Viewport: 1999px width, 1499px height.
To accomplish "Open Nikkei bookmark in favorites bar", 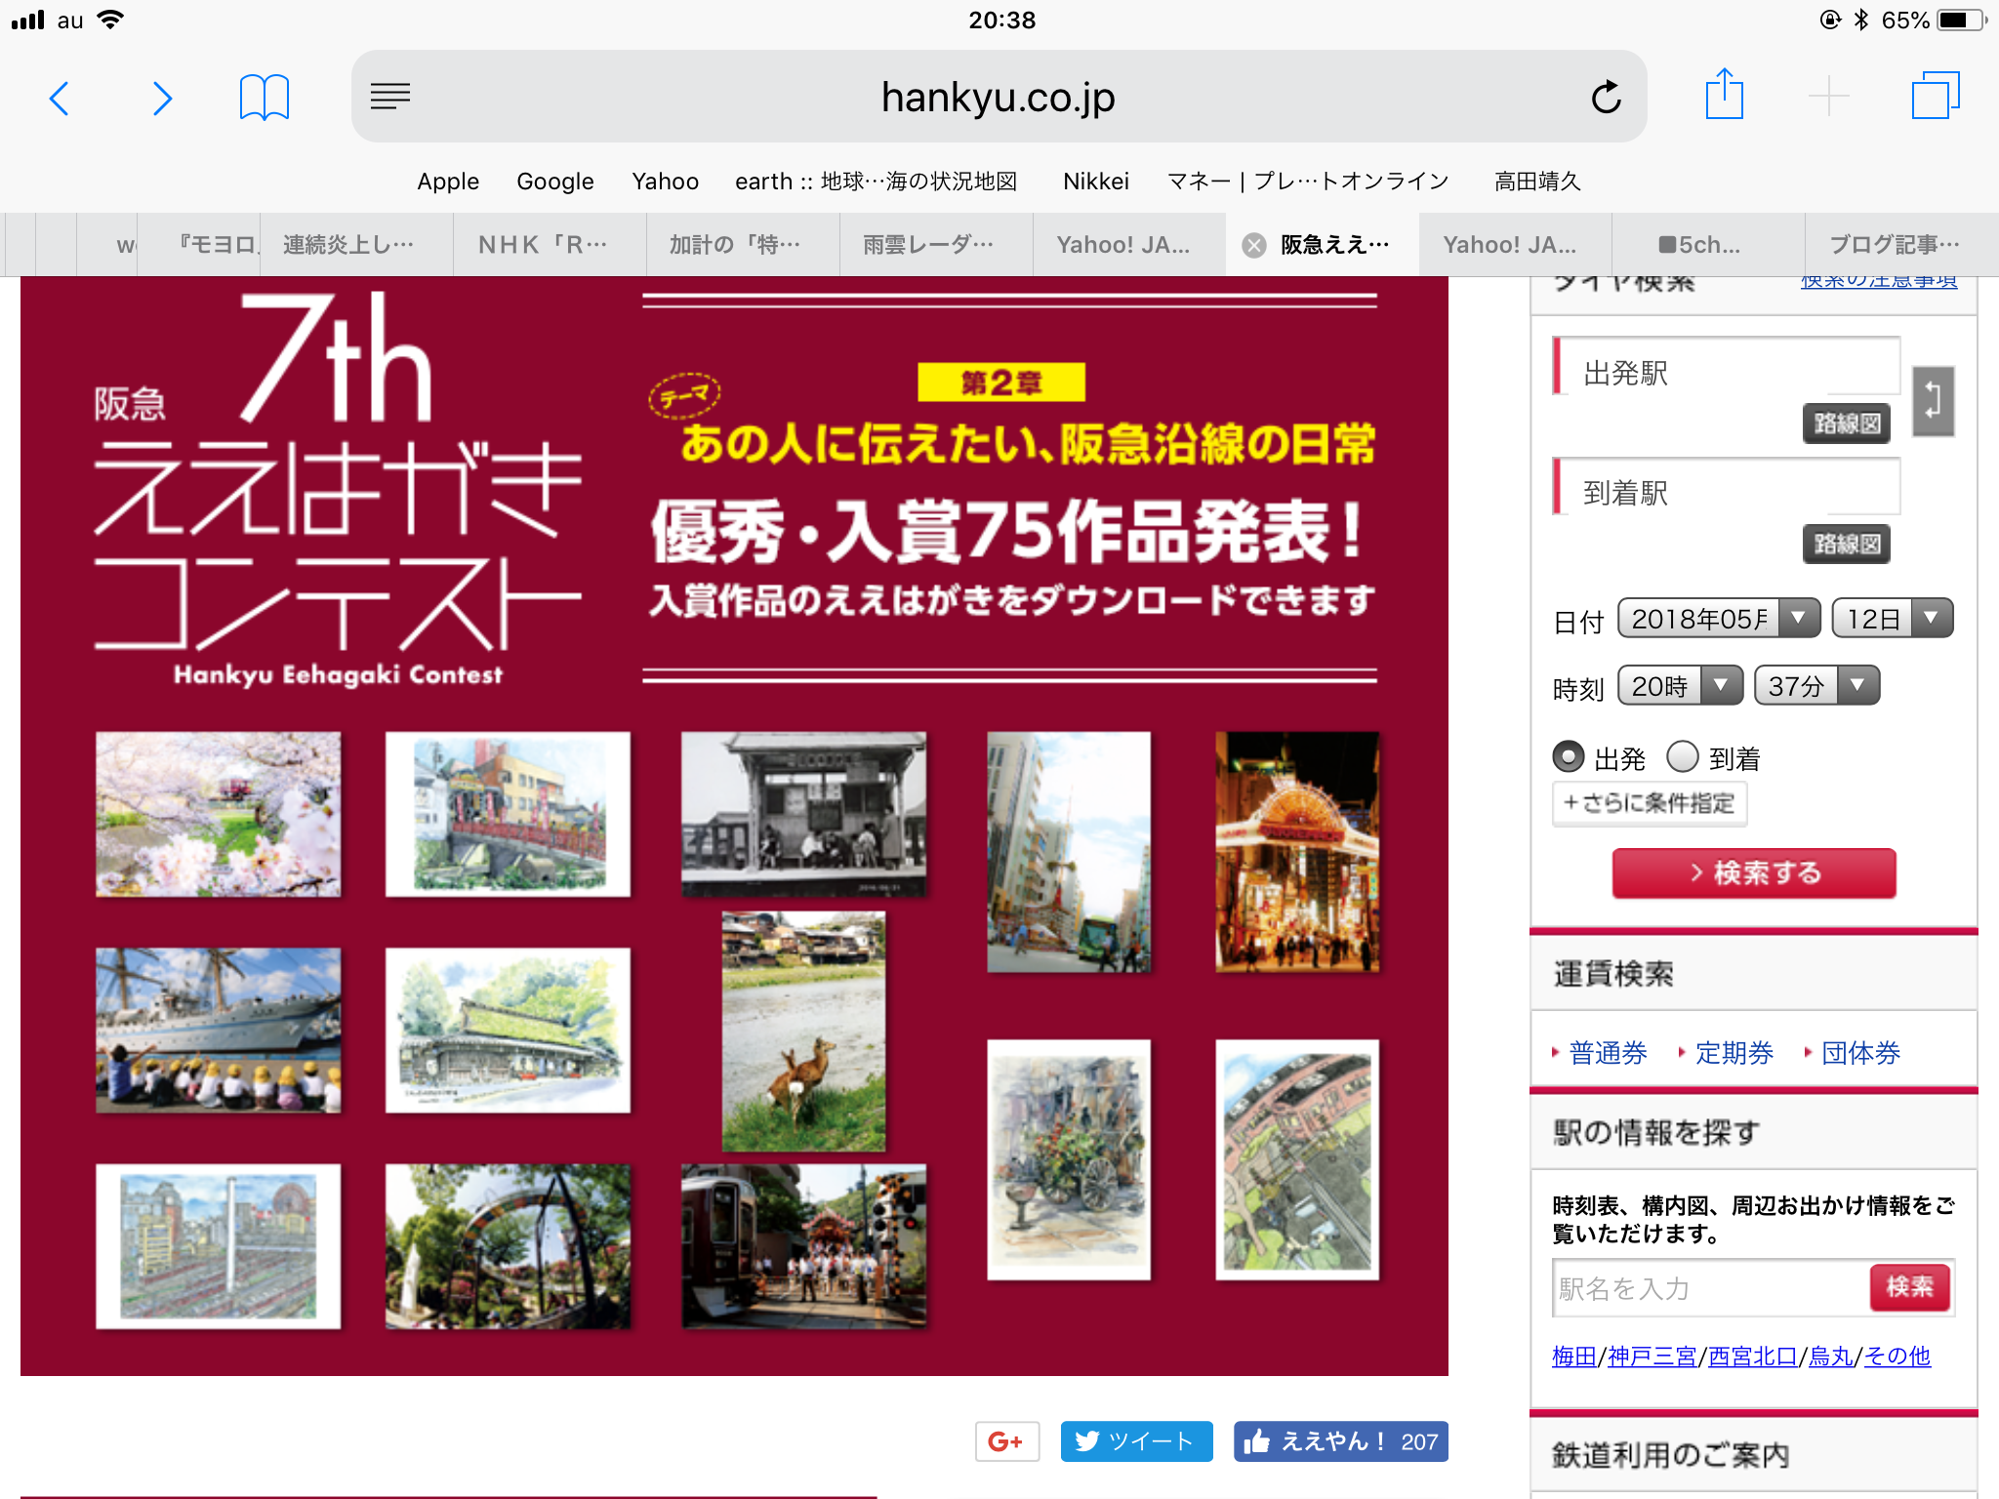I will pos(1095,182).
